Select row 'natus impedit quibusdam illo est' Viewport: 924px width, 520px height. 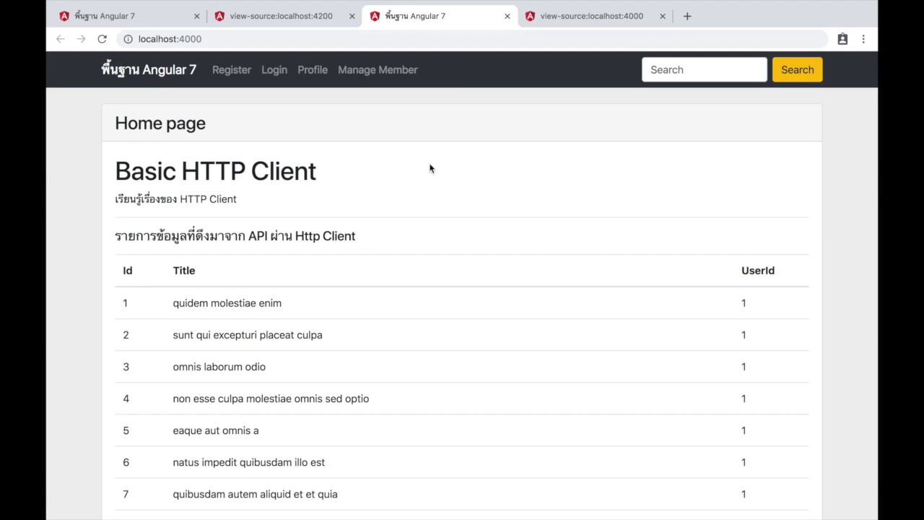coord(461,462)
